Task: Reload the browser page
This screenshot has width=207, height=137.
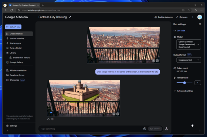Action: coord(11,10)
